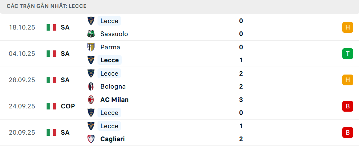Click orange H badge for Sassuolo match
The width and height of the screenshot is (360, 148).
pyautogui.click(x=347, y=27)
